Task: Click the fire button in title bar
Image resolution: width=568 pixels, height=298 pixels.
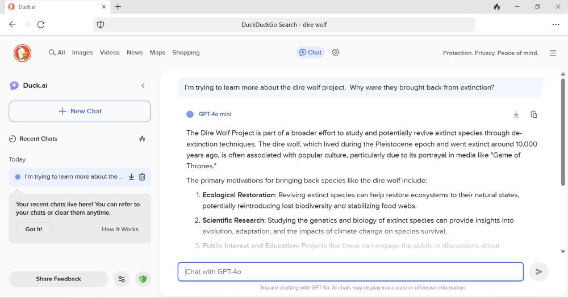Action: coord(496,7)
